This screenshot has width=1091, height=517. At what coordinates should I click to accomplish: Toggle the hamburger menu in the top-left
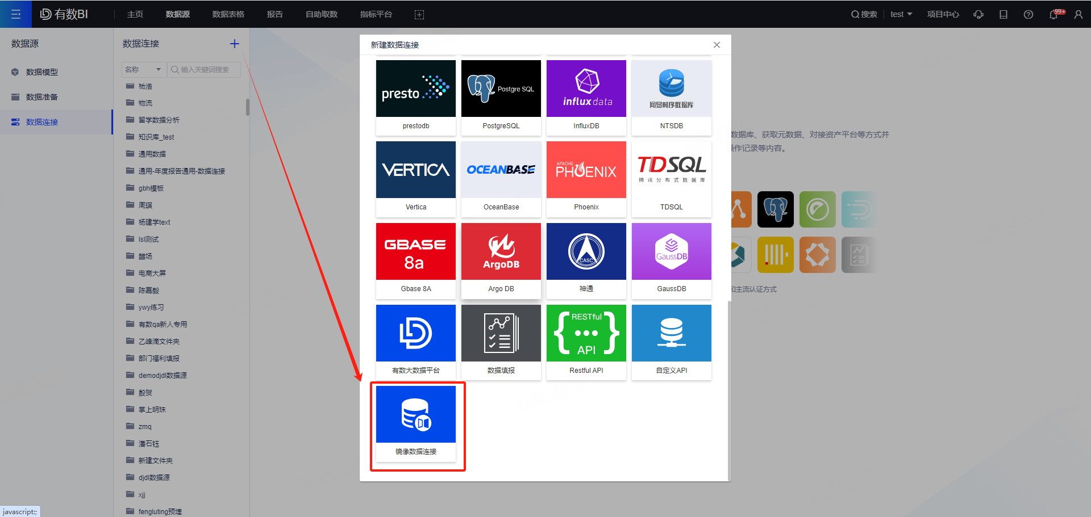(x=16, y=14)
